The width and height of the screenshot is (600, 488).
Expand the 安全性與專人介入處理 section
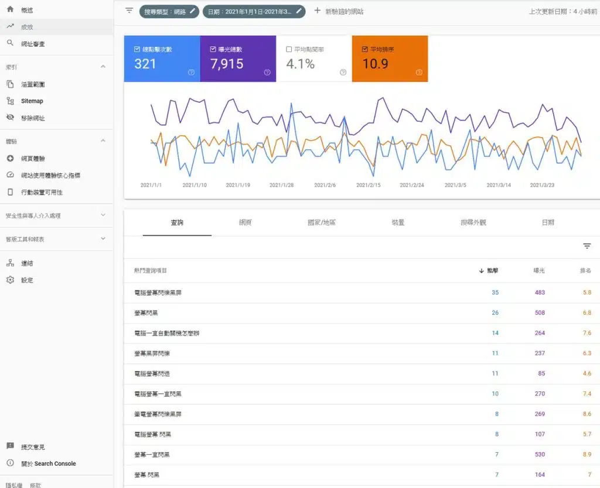pyautogui.click(x=103, y=215)
